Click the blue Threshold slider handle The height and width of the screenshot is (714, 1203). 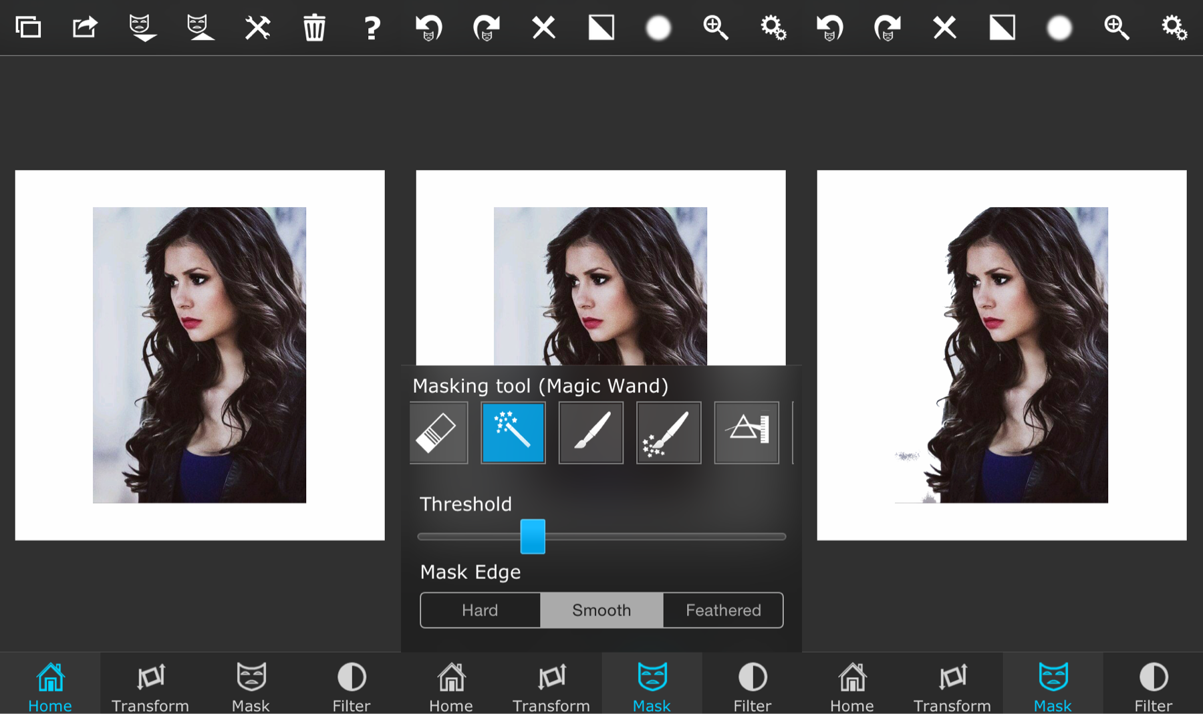[x=533, y=536]
